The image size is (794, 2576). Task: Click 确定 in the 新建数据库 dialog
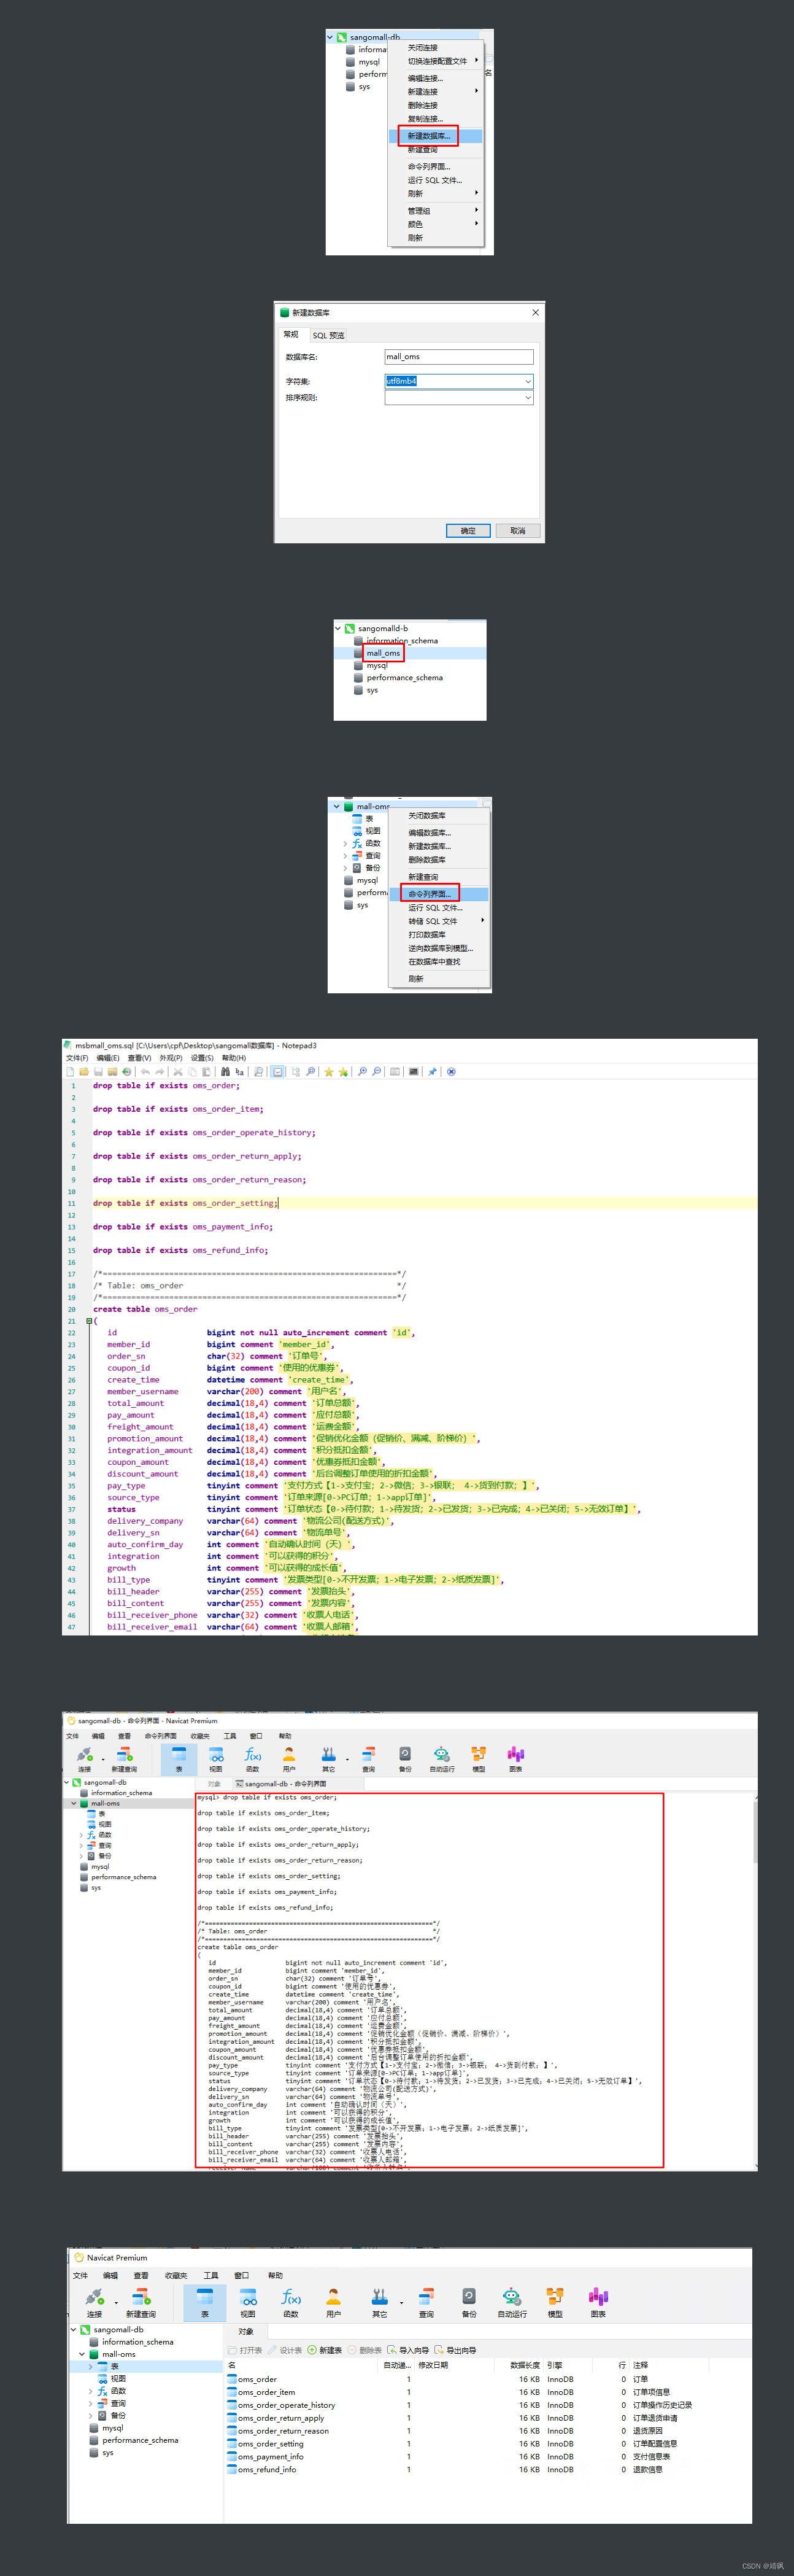[x=468, y=531]
